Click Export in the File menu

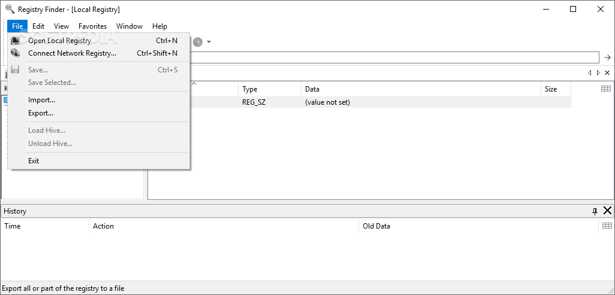(x=99, y=113)
